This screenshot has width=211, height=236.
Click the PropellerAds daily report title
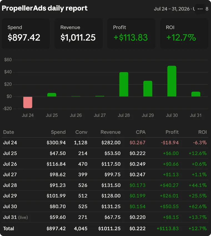[44, 8]
